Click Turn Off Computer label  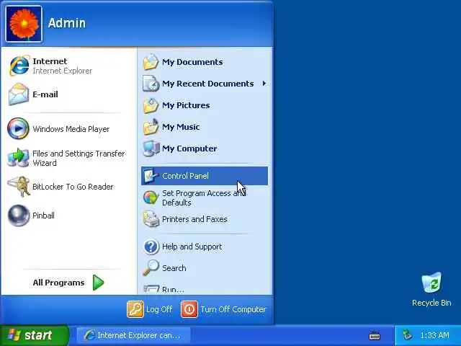tap(233, 309)
